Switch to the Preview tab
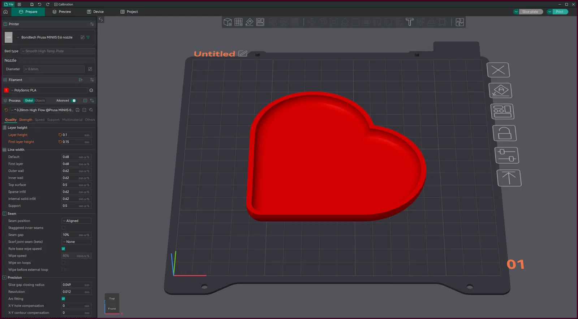The image size is (578, 319). click(x=62, y=12)
